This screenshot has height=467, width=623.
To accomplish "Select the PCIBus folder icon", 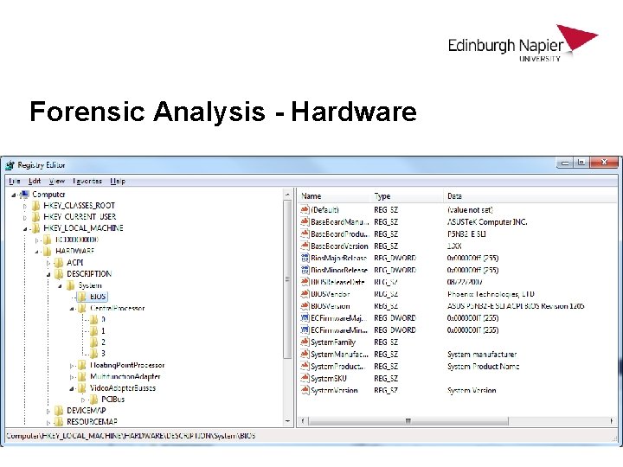I will point(93,399).
